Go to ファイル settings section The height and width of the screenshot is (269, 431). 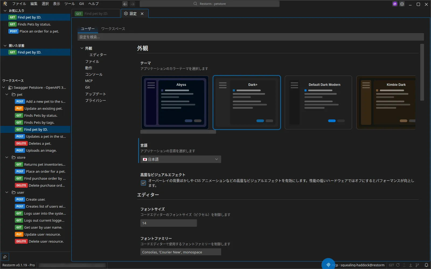pos(92,61)
